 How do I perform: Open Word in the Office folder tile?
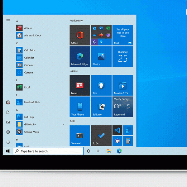101,28
